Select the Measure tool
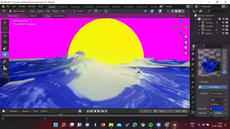The width and height of the screenshot is (230, 129). [x=5, y=68]
